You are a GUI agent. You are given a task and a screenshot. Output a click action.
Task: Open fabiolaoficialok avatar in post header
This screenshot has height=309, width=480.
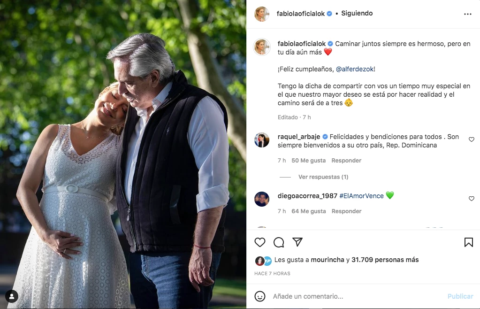261,14
